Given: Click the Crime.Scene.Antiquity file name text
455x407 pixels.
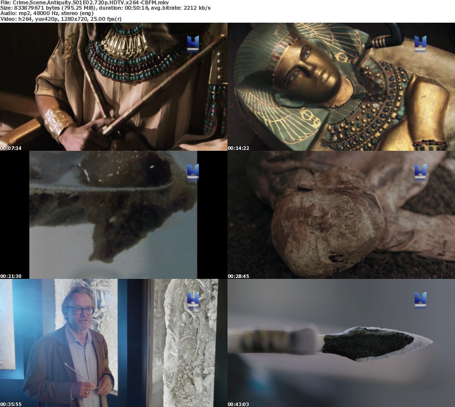Looking at the screenshot, I should (x=84, y=3).
